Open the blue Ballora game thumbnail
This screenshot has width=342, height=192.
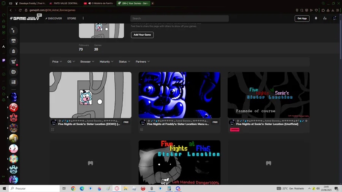click(179, 95)
